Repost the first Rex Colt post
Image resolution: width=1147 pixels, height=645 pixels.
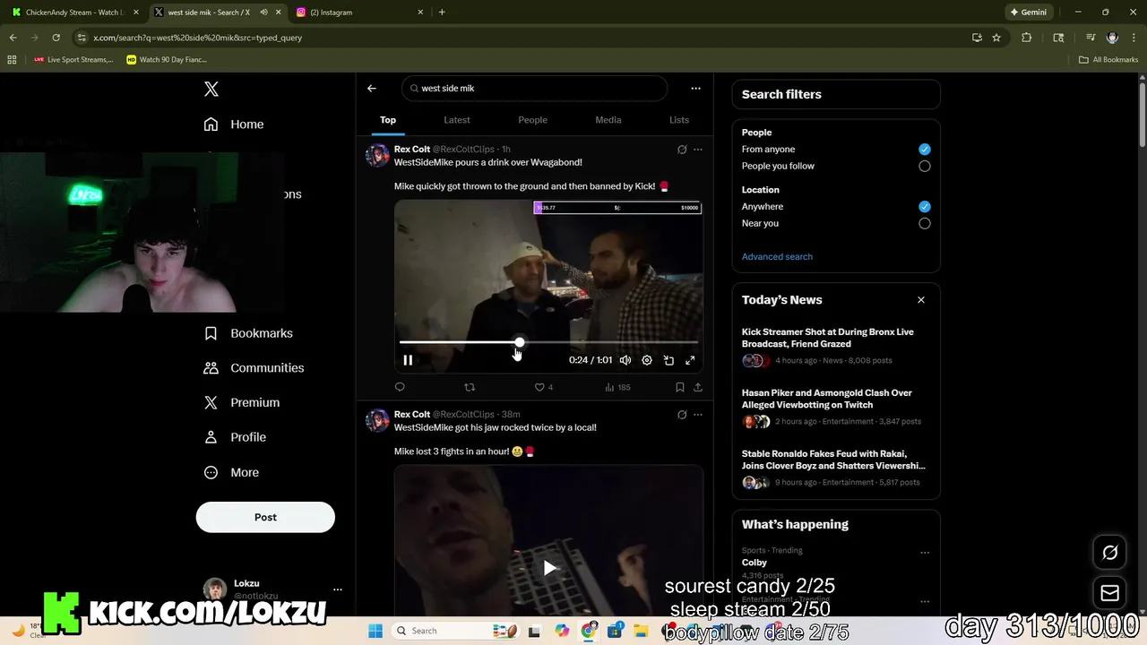(470, 387)
